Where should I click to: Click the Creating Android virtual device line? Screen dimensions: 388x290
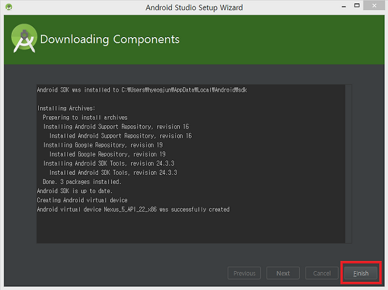point(82,200)
